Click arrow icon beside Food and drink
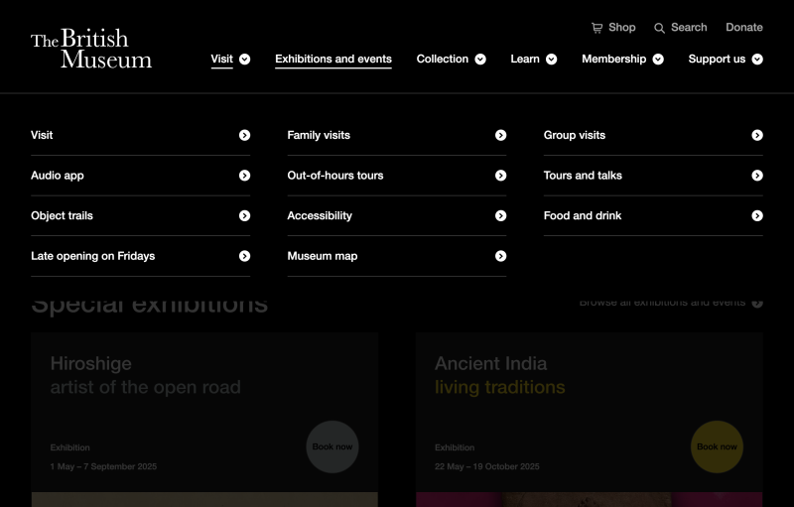Viewport: 794px width, 507px height. click(x=757, y=216)
